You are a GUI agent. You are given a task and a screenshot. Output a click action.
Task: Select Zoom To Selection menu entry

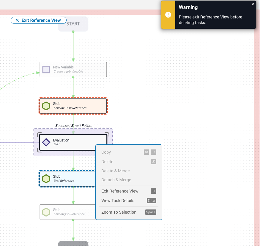click(119, 212)
